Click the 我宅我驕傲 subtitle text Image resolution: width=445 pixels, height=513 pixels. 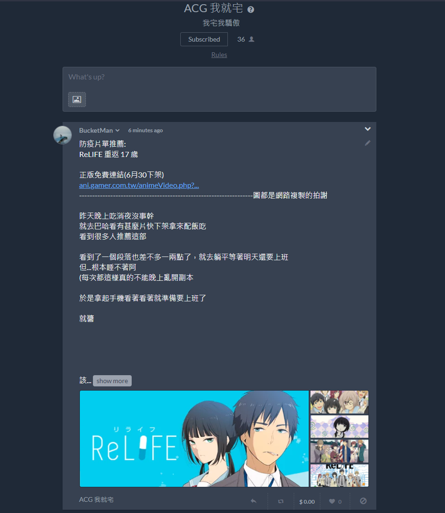point(221,23)
